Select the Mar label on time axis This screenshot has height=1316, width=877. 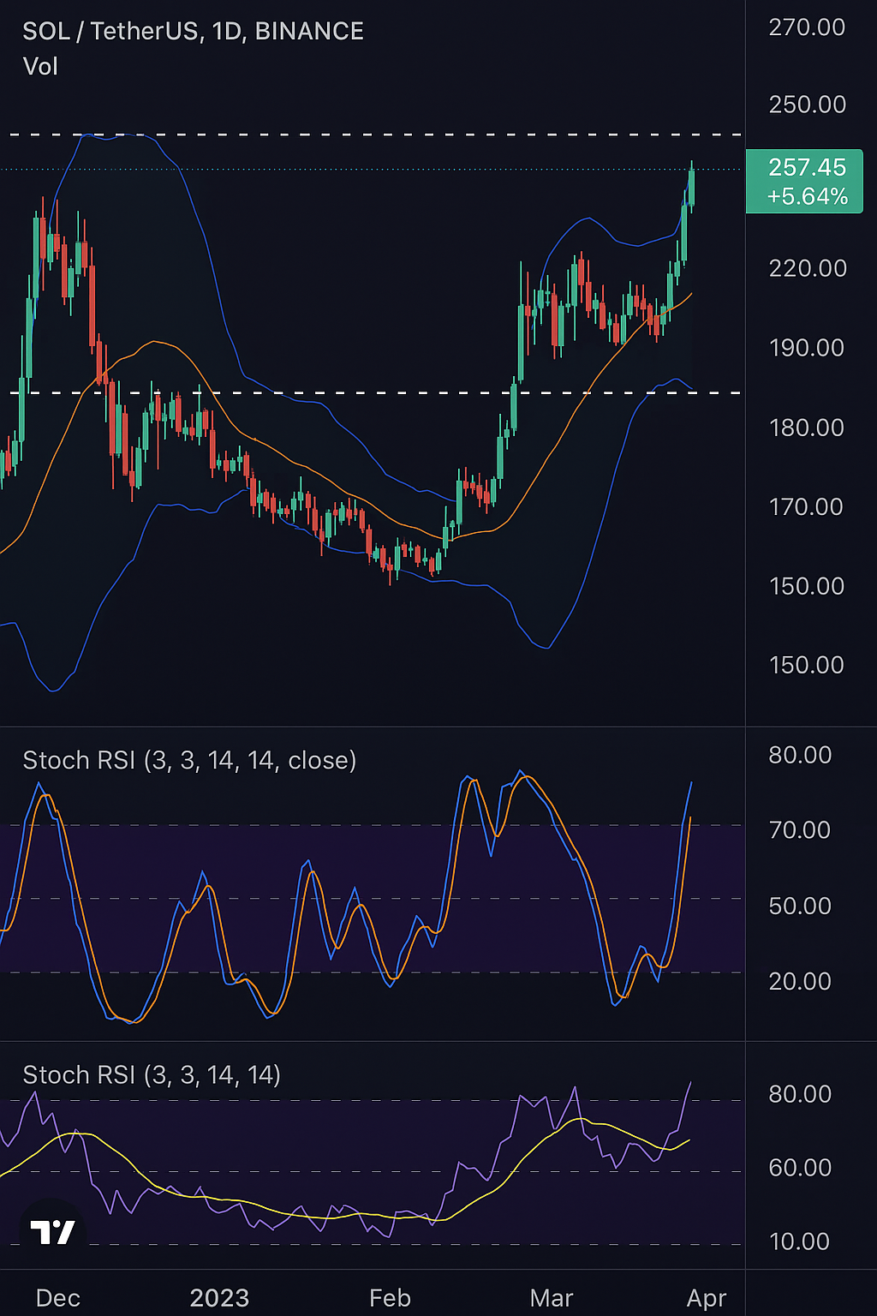[x=552, y=1298]
